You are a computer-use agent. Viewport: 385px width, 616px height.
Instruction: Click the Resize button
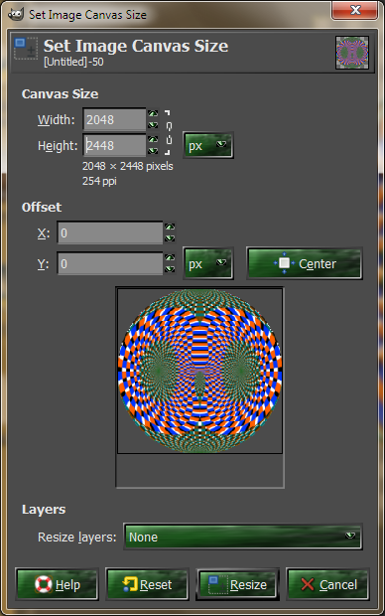click(237, 584)
